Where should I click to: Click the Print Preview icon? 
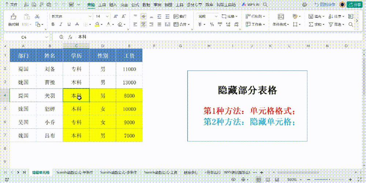[49, 4]
